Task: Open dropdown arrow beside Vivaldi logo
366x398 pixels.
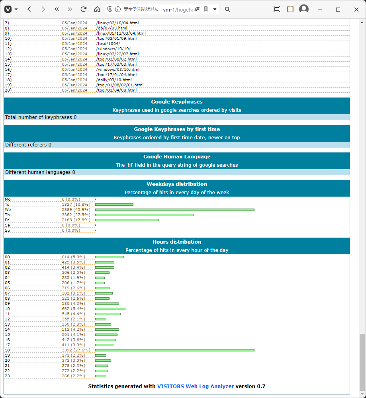Action: click(x=16, y=10)
